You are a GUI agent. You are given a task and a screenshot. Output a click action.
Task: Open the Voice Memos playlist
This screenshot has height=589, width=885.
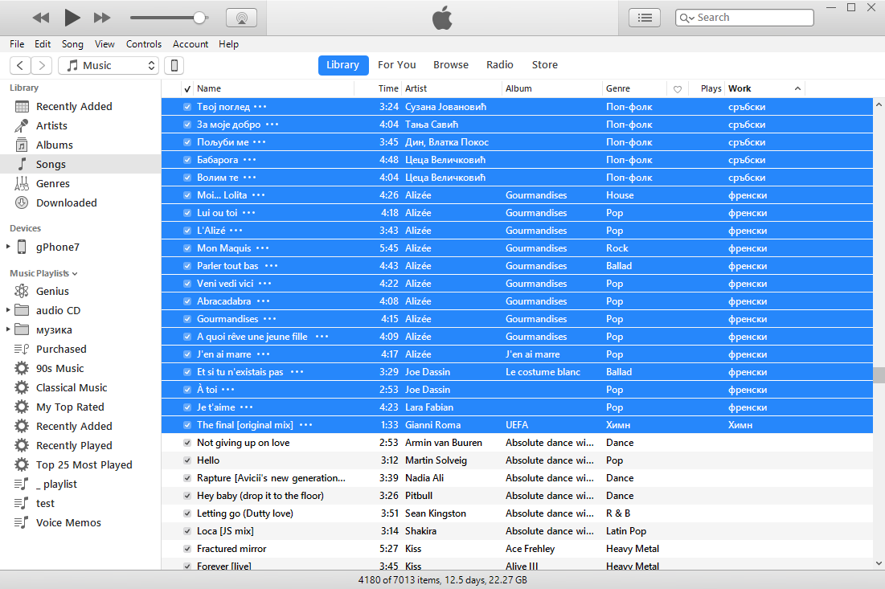(68, 522)
